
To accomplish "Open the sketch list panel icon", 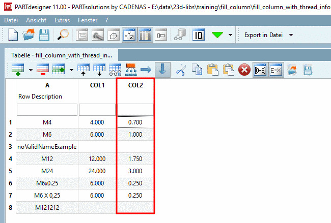I will pos(82,35).
